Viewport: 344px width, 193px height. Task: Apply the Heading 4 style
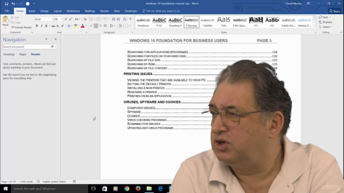[175, 22]
